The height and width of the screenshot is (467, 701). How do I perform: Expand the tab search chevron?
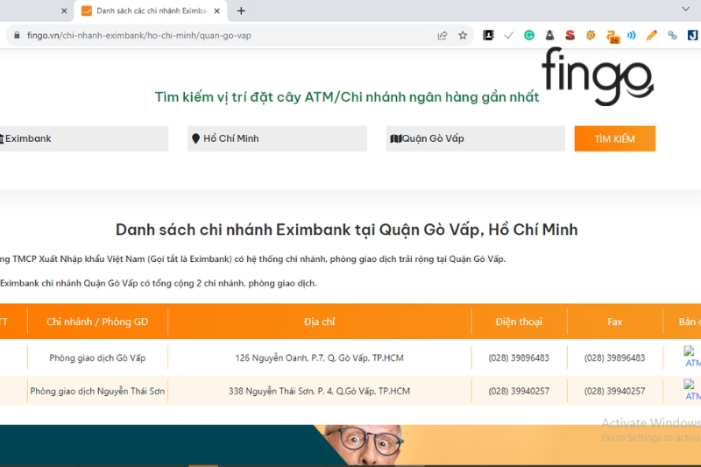(x=685, y=9)
